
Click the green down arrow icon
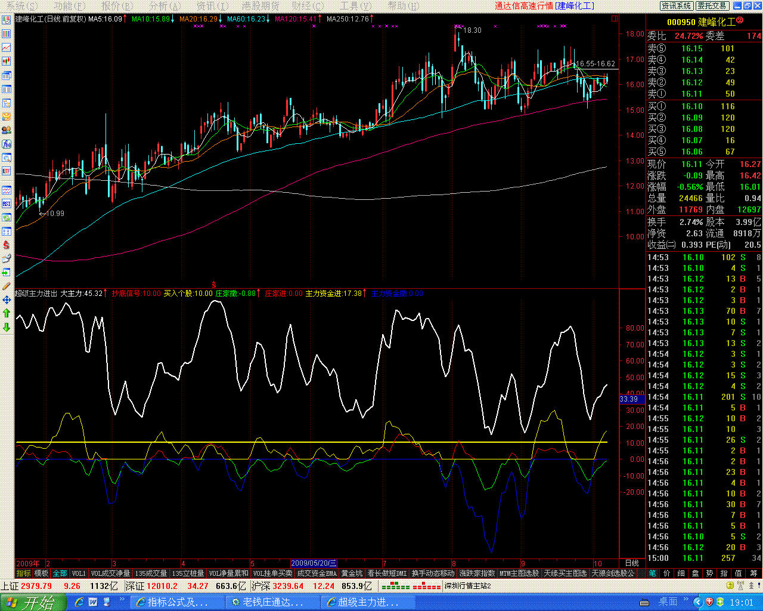point(7,327)
